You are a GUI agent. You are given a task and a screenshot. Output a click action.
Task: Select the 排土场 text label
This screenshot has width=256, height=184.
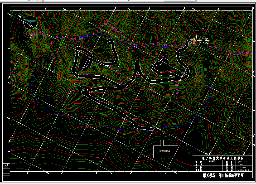pyautogui.click(x=200, y=41)
